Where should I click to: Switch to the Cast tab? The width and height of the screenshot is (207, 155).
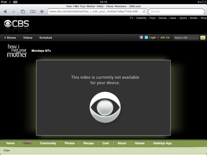[x=105, y=143]
